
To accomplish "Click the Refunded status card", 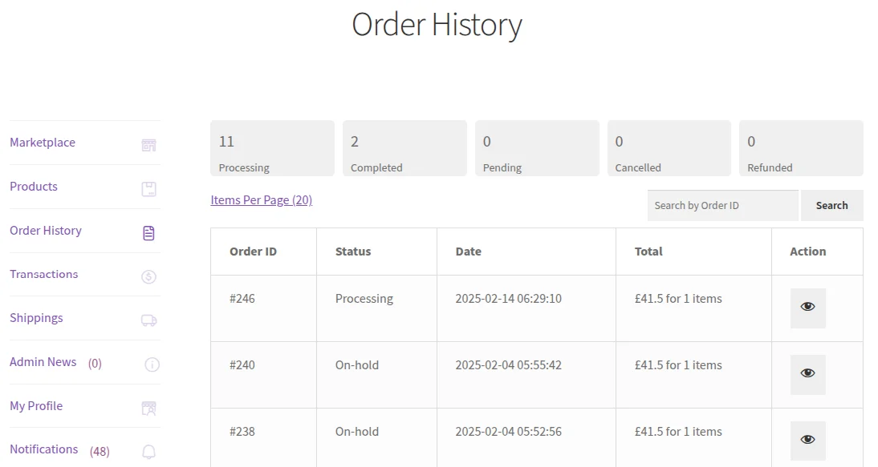I will click(800, 147).
